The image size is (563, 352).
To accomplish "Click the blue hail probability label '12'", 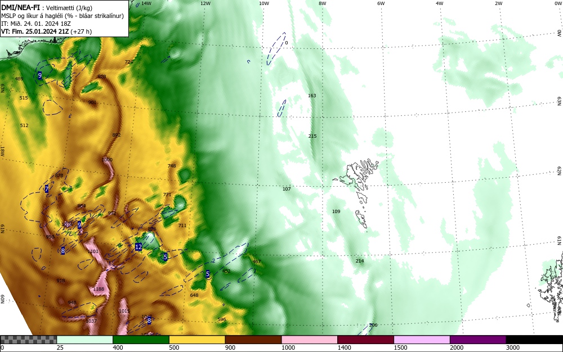I will tap(138, 247).
